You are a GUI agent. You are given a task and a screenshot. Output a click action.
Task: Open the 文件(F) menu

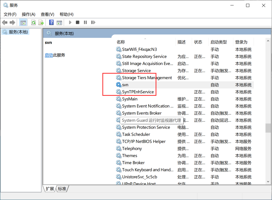click(10, 14)
